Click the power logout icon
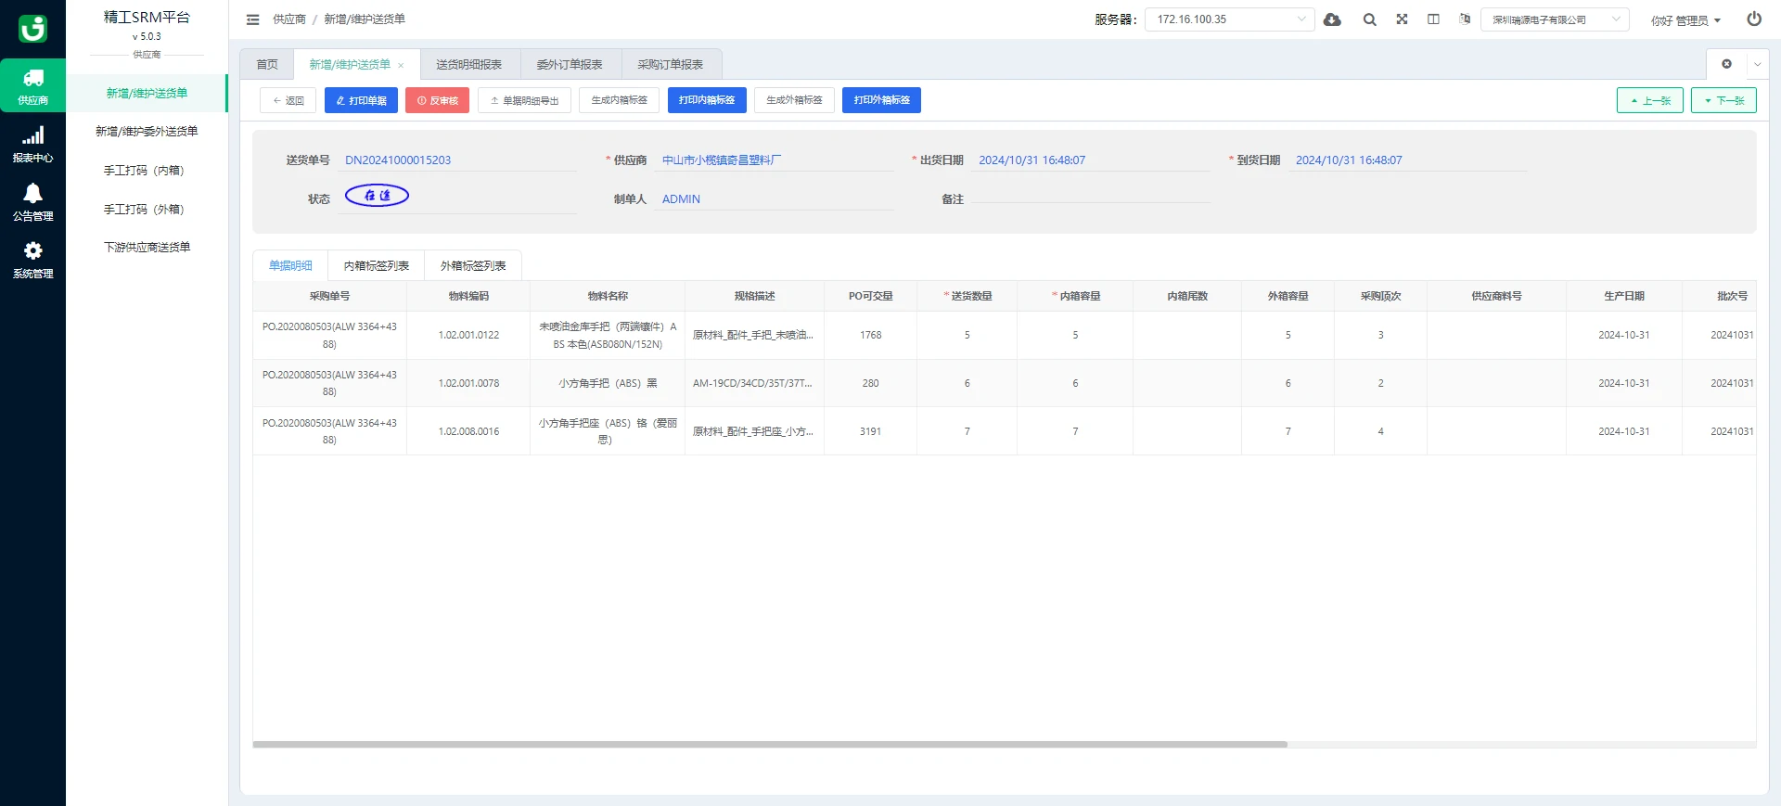Viewport: 1781px width, 806px height. pos(1753,19)
